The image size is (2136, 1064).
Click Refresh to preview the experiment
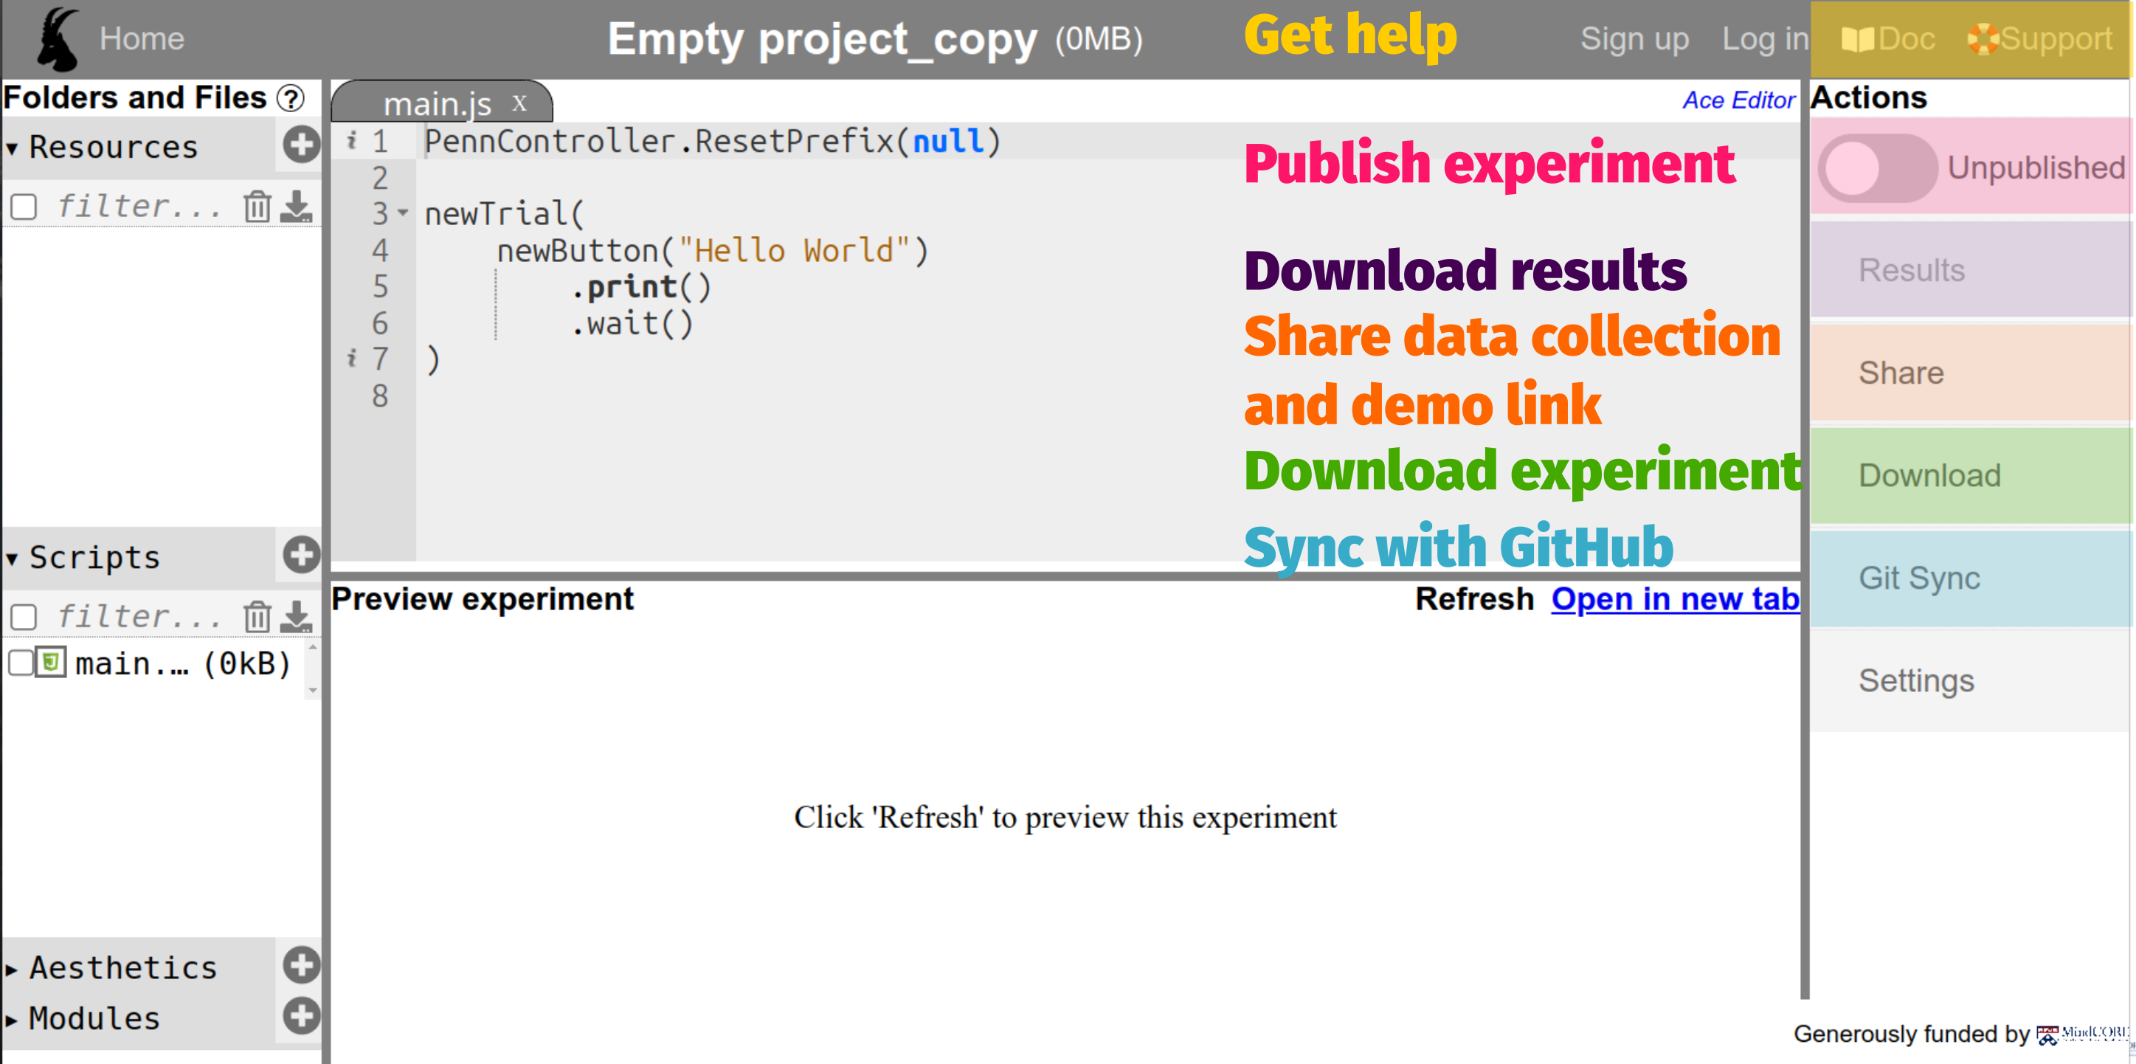pyautogui.click(x=1475, y=598)
